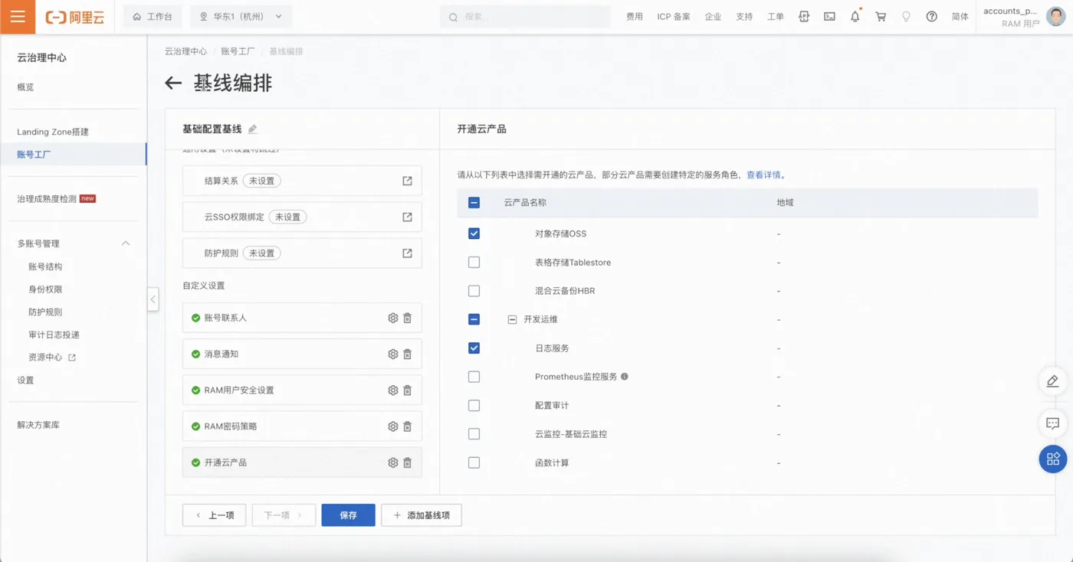This screenshot has height=562, width=1073.
Task: Open the shopping cart icon
Action: pyautogui.click(x=881, y=16)
